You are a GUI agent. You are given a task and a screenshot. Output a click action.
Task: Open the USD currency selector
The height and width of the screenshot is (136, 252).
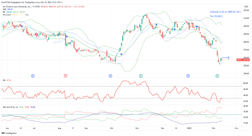coord(246,6)
